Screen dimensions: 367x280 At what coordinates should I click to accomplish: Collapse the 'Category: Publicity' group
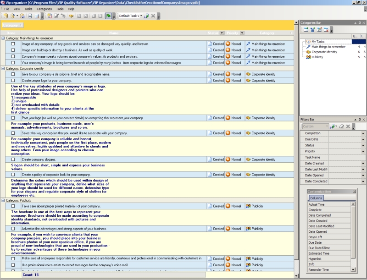3,200
